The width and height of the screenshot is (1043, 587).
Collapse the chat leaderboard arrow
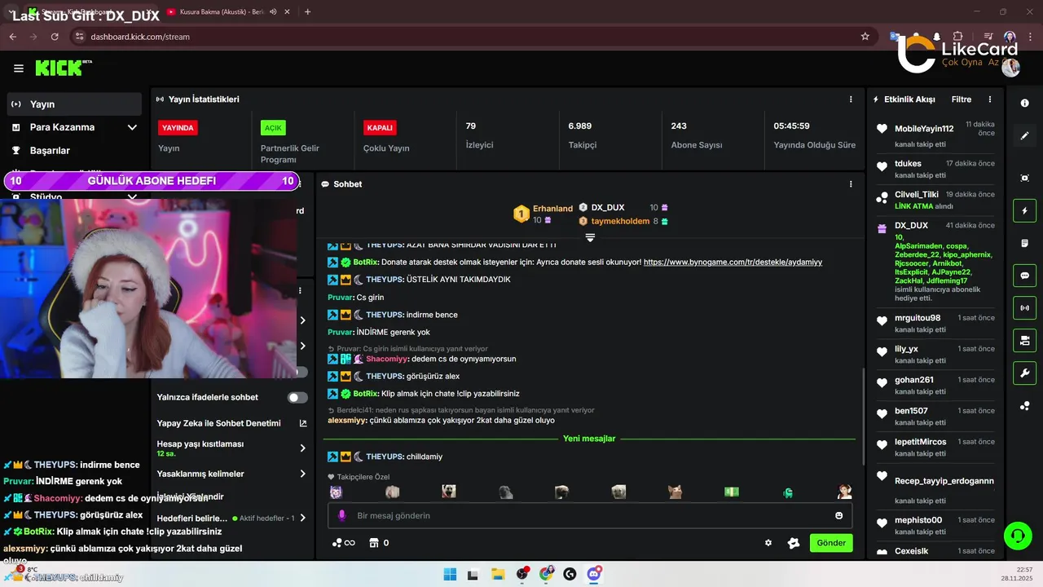pyautogui.click(x=590, y=237)
